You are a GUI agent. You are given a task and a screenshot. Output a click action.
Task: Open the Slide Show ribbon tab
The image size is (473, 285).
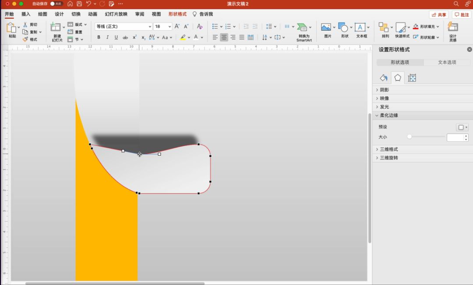(x=116, y=14)
